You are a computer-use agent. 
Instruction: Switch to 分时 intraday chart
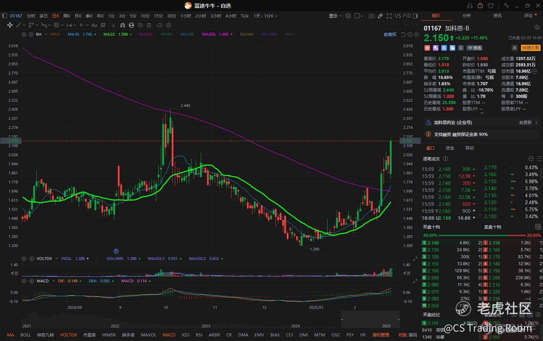[x=31, y=16]
